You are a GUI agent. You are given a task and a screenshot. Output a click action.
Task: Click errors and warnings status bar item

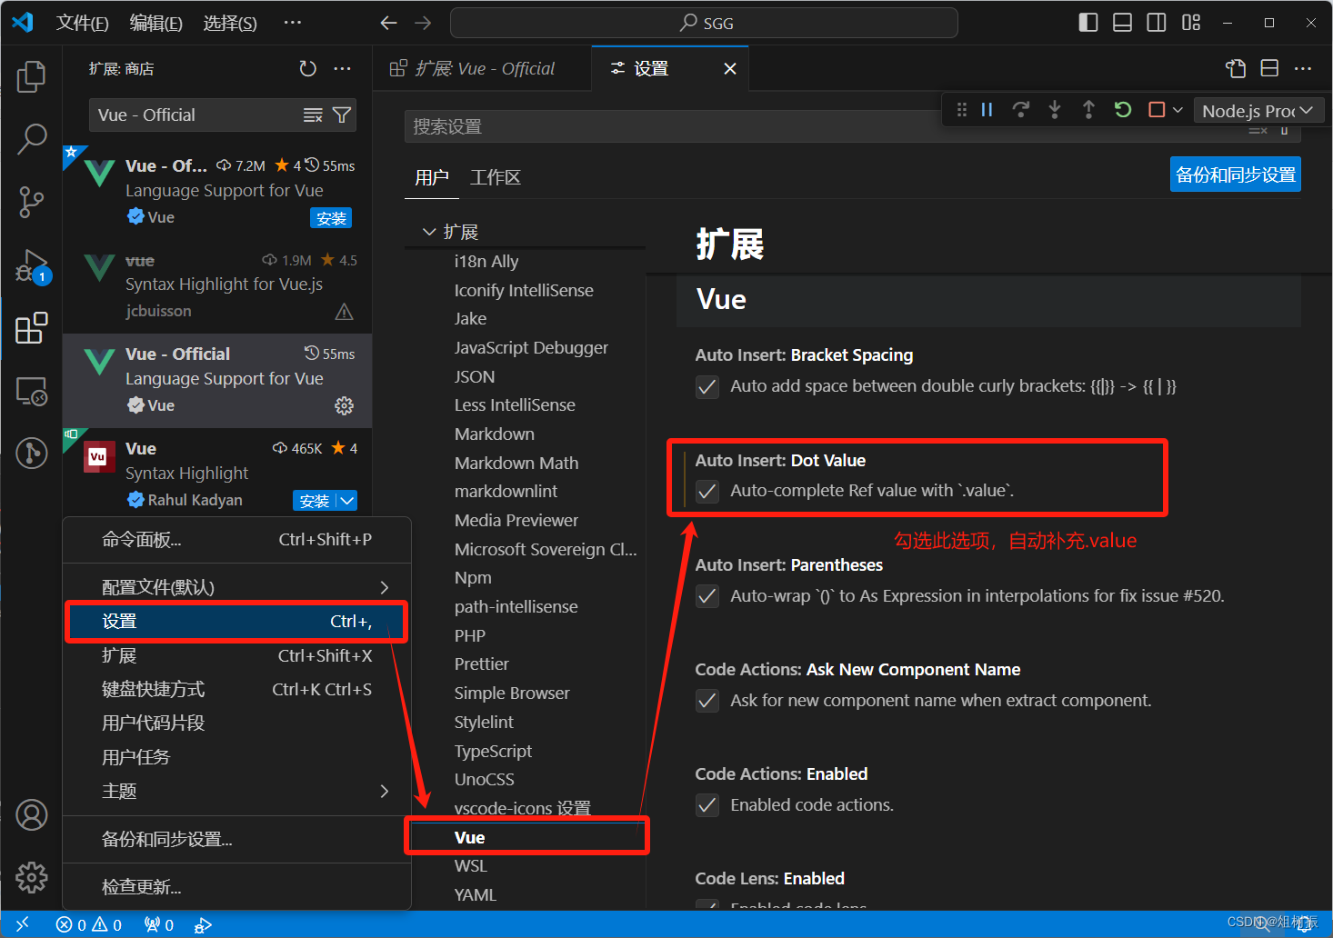coord(88,924)
